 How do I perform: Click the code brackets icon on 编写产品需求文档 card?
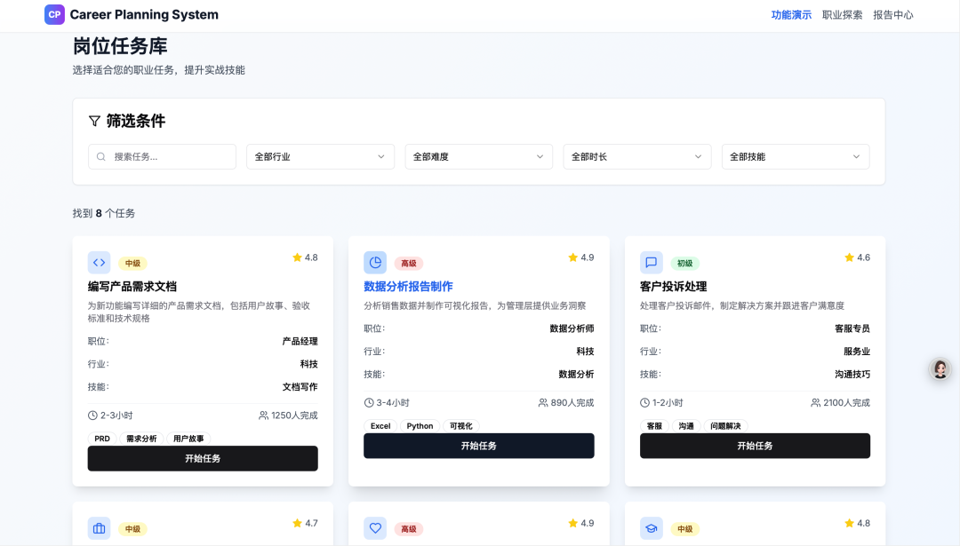point(99,263)
